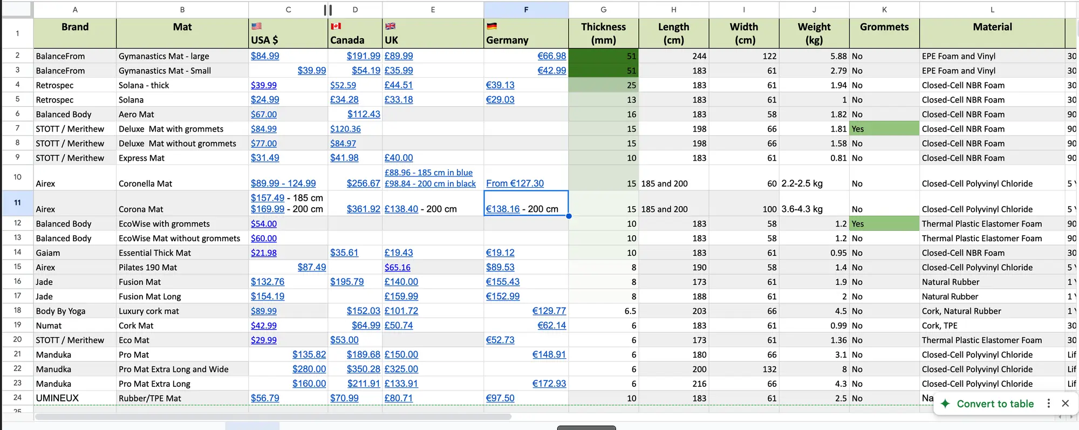
Task: Open the $132.76 Fusion Mat link
Action: [x=268, y=282]
